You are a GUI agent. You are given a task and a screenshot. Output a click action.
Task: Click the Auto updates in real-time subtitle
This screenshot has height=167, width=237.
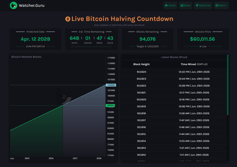point(119,25)
